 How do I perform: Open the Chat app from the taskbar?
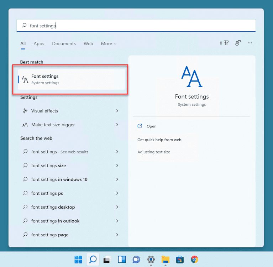[136, 259]
